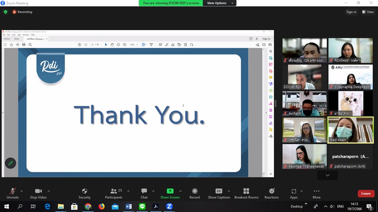The height and width of the screenshot is (212, 378).
Task: Click Sign In in Acrobat Reader
Action: [x=266, y=39]
